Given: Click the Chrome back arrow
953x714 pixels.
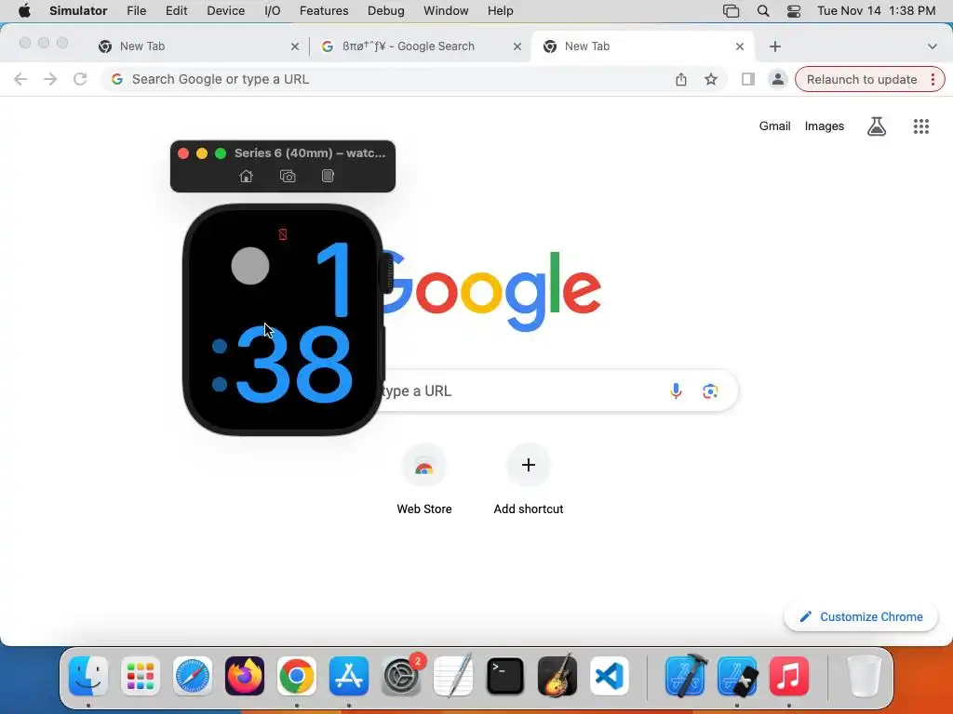Looking at the screenshot, I should click(20, 79).
